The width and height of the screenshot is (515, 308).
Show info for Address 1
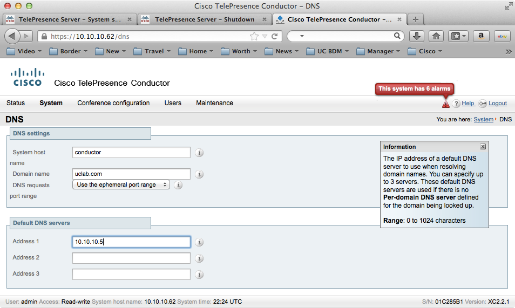click(199, 242)
